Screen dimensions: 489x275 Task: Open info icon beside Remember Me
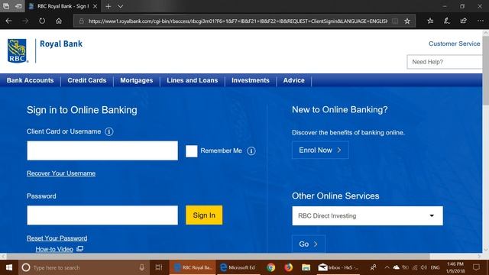[251, 151]
